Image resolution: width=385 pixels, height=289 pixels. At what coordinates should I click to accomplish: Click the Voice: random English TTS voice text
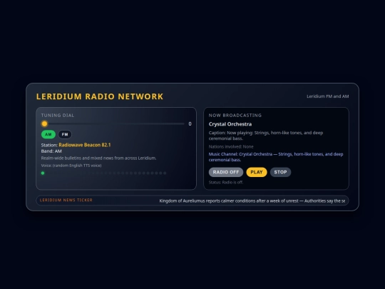(71, 166)
